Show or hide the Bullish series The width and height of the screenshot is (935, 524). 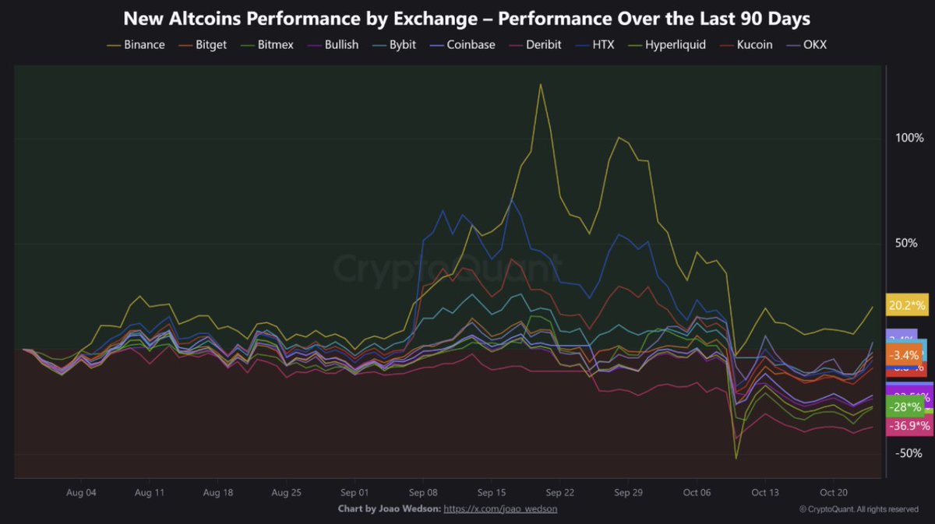click(341, 44)
